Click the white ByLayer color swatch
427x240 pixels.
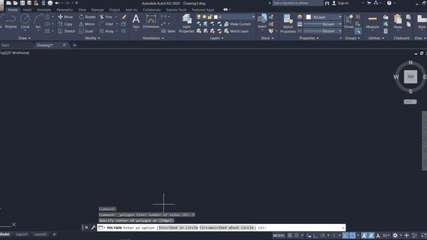[308, 17]
